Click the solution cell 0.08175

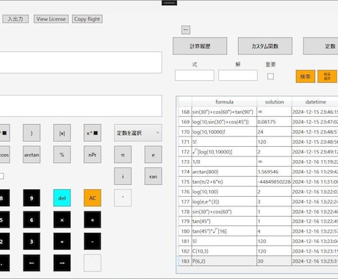(x=274, y=122)
